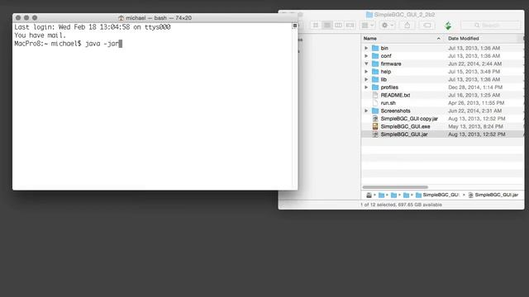Image resolution: width=529 pixels, height=297 pixels.
Task: Click the Terminal title bar home icon
Action: pos(122,18)
